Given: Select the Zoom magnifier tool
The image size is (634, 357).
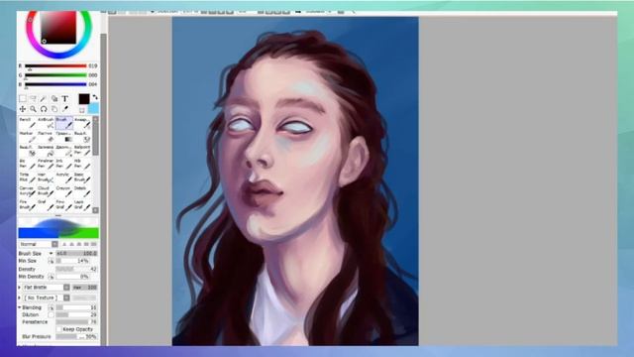Looking at the screenshot, I should (x=33, y=109).
